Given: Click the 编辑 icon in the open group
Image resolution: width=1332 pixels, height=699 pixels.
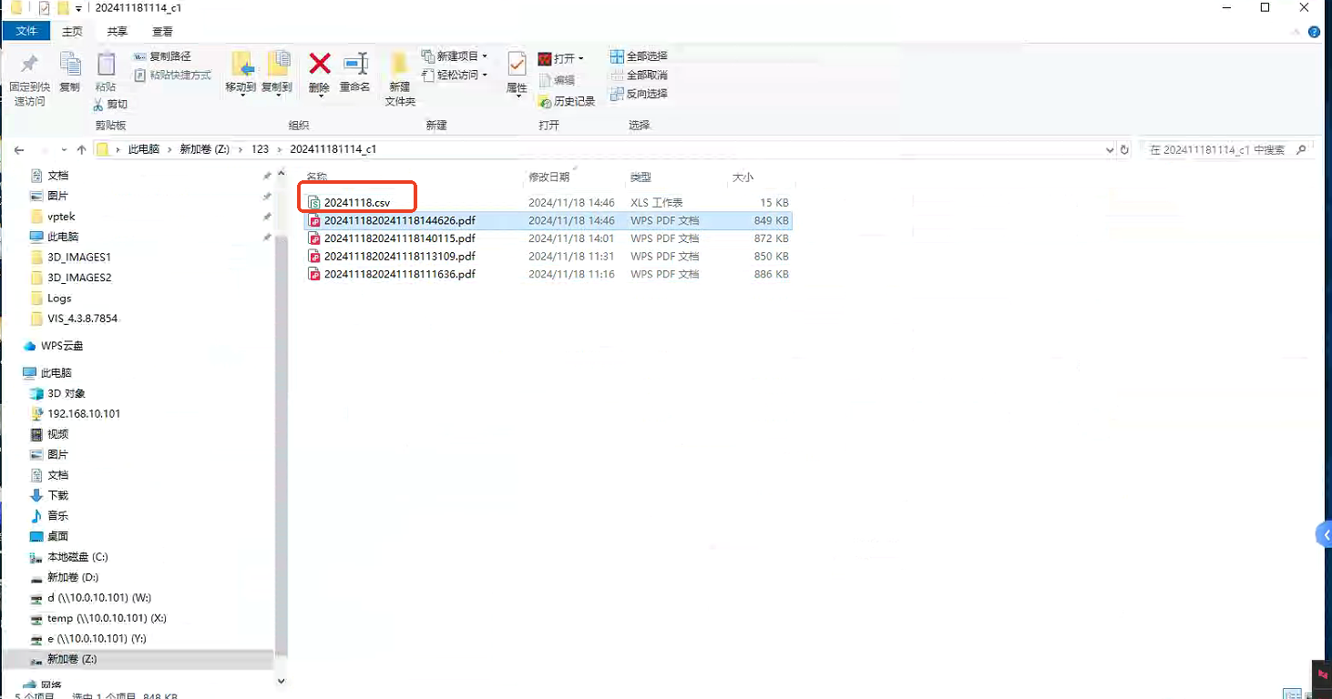Looking at the screenshot, I should point(544,80).
